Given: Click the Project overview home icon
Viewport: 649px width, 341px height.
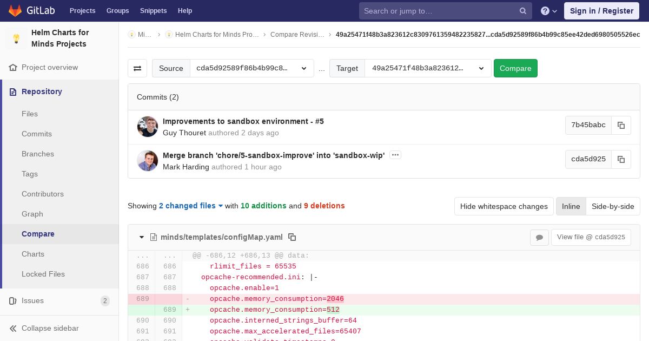Looking at the screenshot, I should click(x=13, y=67).
